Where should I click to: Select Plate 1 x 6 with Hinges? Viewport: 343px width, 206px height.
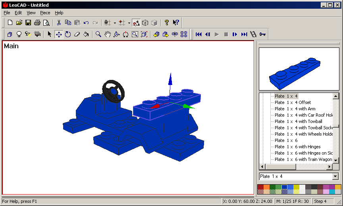(297, 147)
